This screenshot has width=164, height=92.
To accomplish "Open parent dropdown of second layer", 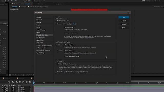I will coord(25,89).
